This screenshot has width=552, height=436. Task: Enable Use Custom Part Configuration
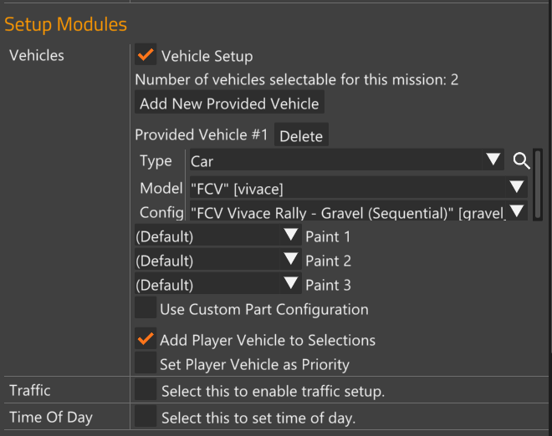click(146, 309)
